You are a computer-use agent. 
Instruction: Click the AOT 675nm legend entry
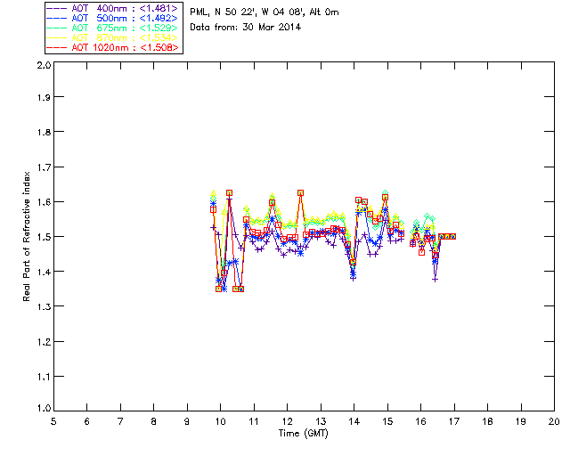click(x=113, y=28)
